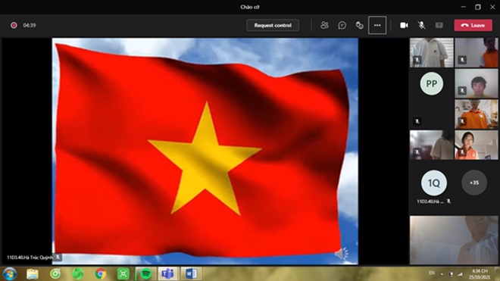Image resolution: width=500 pixels, height=281 pixels.
Task: Click the recording timer 04:39
Action: (x=30, y=25)
